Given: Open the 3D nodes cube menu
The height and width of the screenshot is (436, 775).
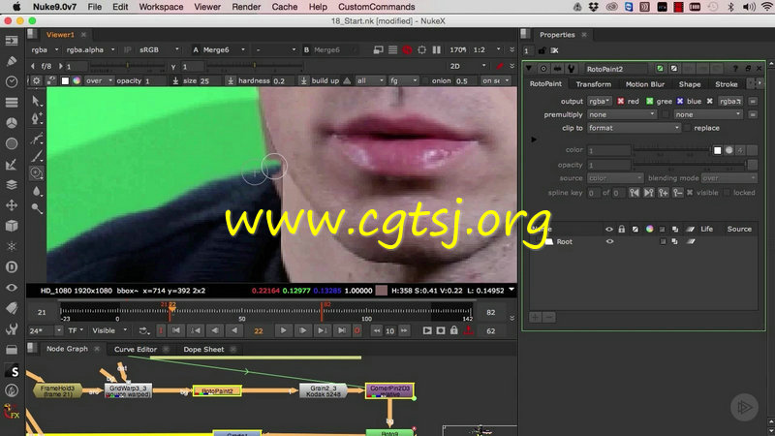Looking at the screenshot, I should point(12,226).
